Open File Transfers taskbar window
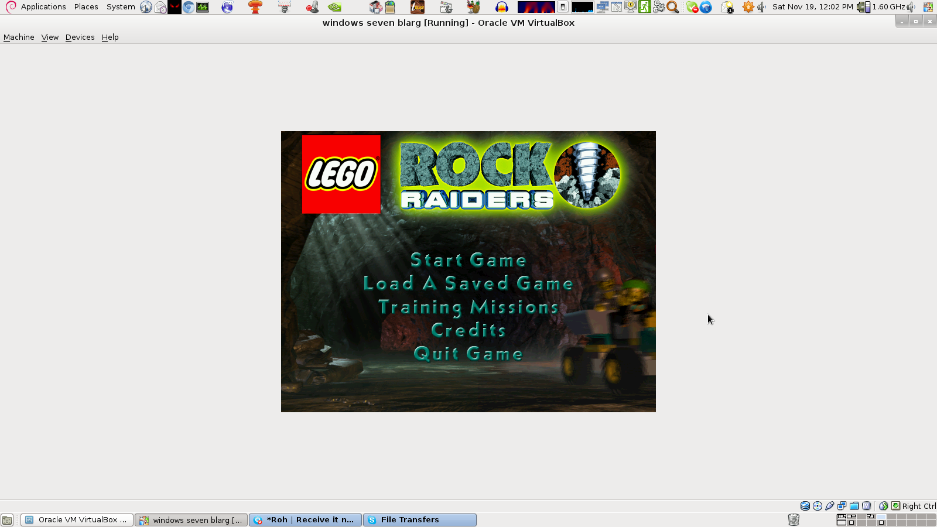The height and width of the screenshot is (527, 937). point(420,520)
